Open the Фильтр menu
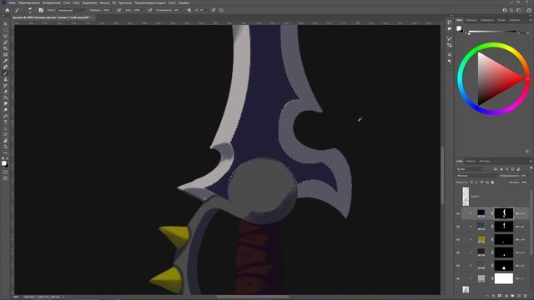534x300 pixels. point(104,2)
